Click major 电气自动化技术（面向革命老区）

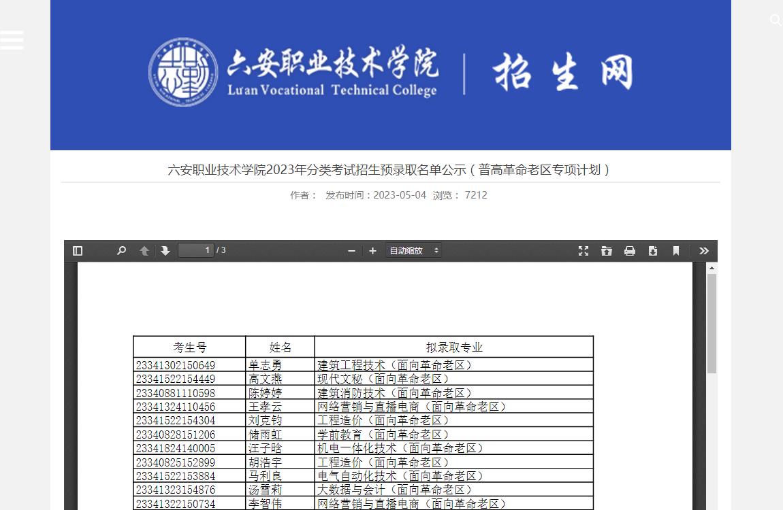coord(400,476)
